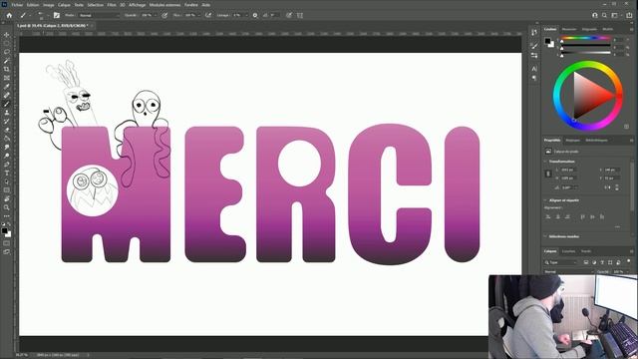Image resolution: width=638 pixels, height=359 pixels.
Task: Select the Healing Brush tool
Action: tap(7, 96)
